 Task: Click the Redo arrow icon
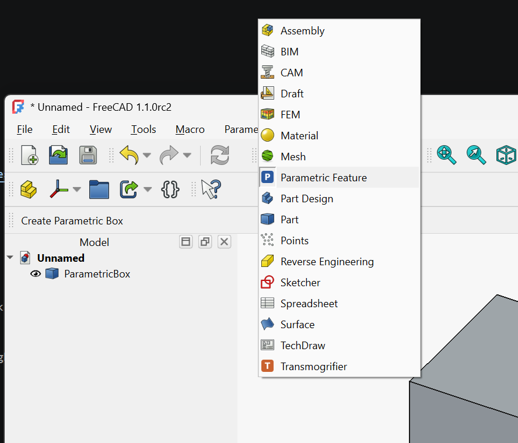169,155
